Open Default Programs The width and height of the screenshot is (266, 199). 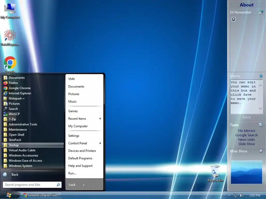click(84, 158)
